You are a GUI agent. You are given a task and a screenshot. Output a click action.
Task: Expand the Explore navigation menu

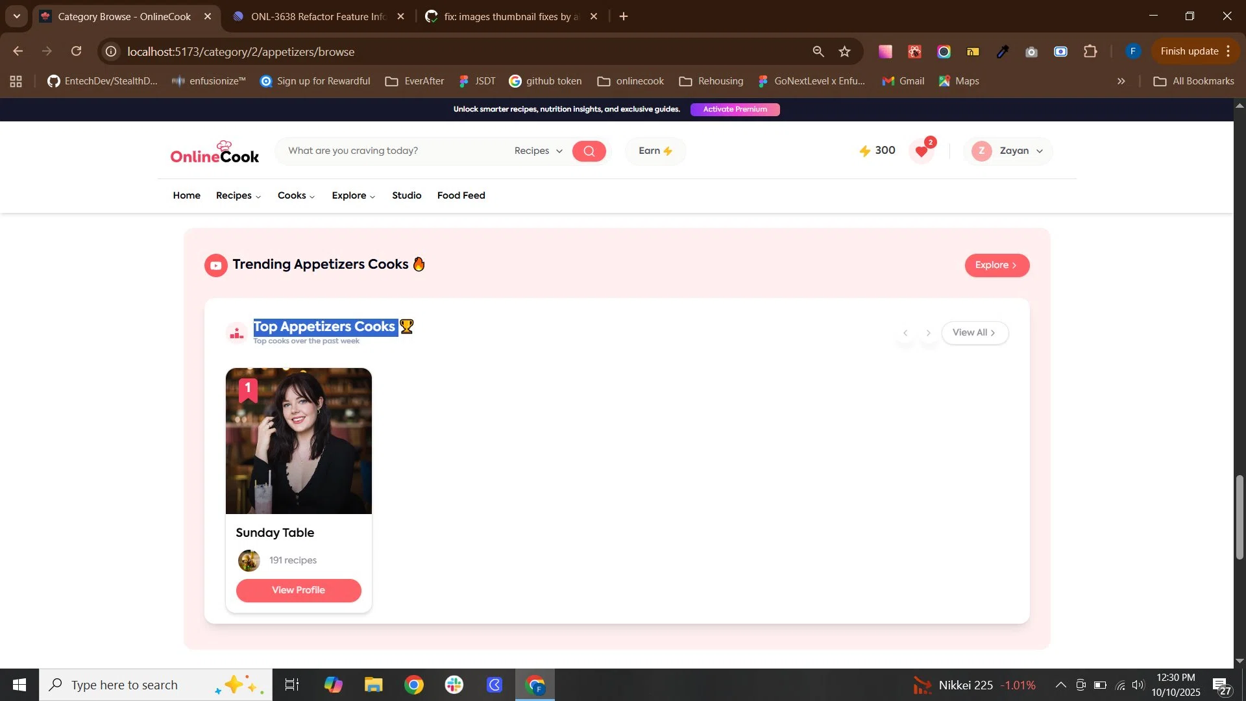click(x=353, y=195)
